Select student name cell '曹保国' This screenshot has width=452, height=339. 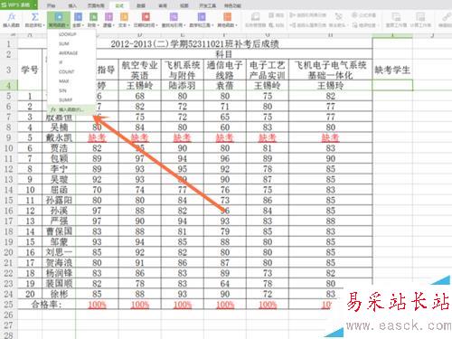(x=59, y=231)
